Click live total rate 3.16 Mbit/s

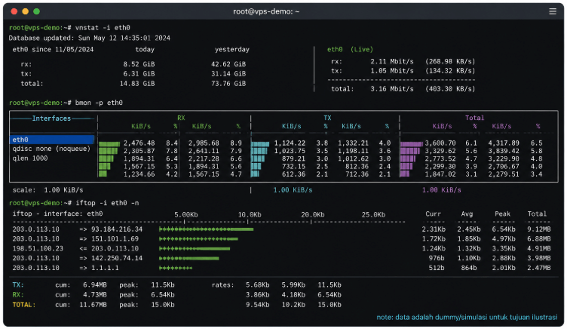tap(392, 89)
